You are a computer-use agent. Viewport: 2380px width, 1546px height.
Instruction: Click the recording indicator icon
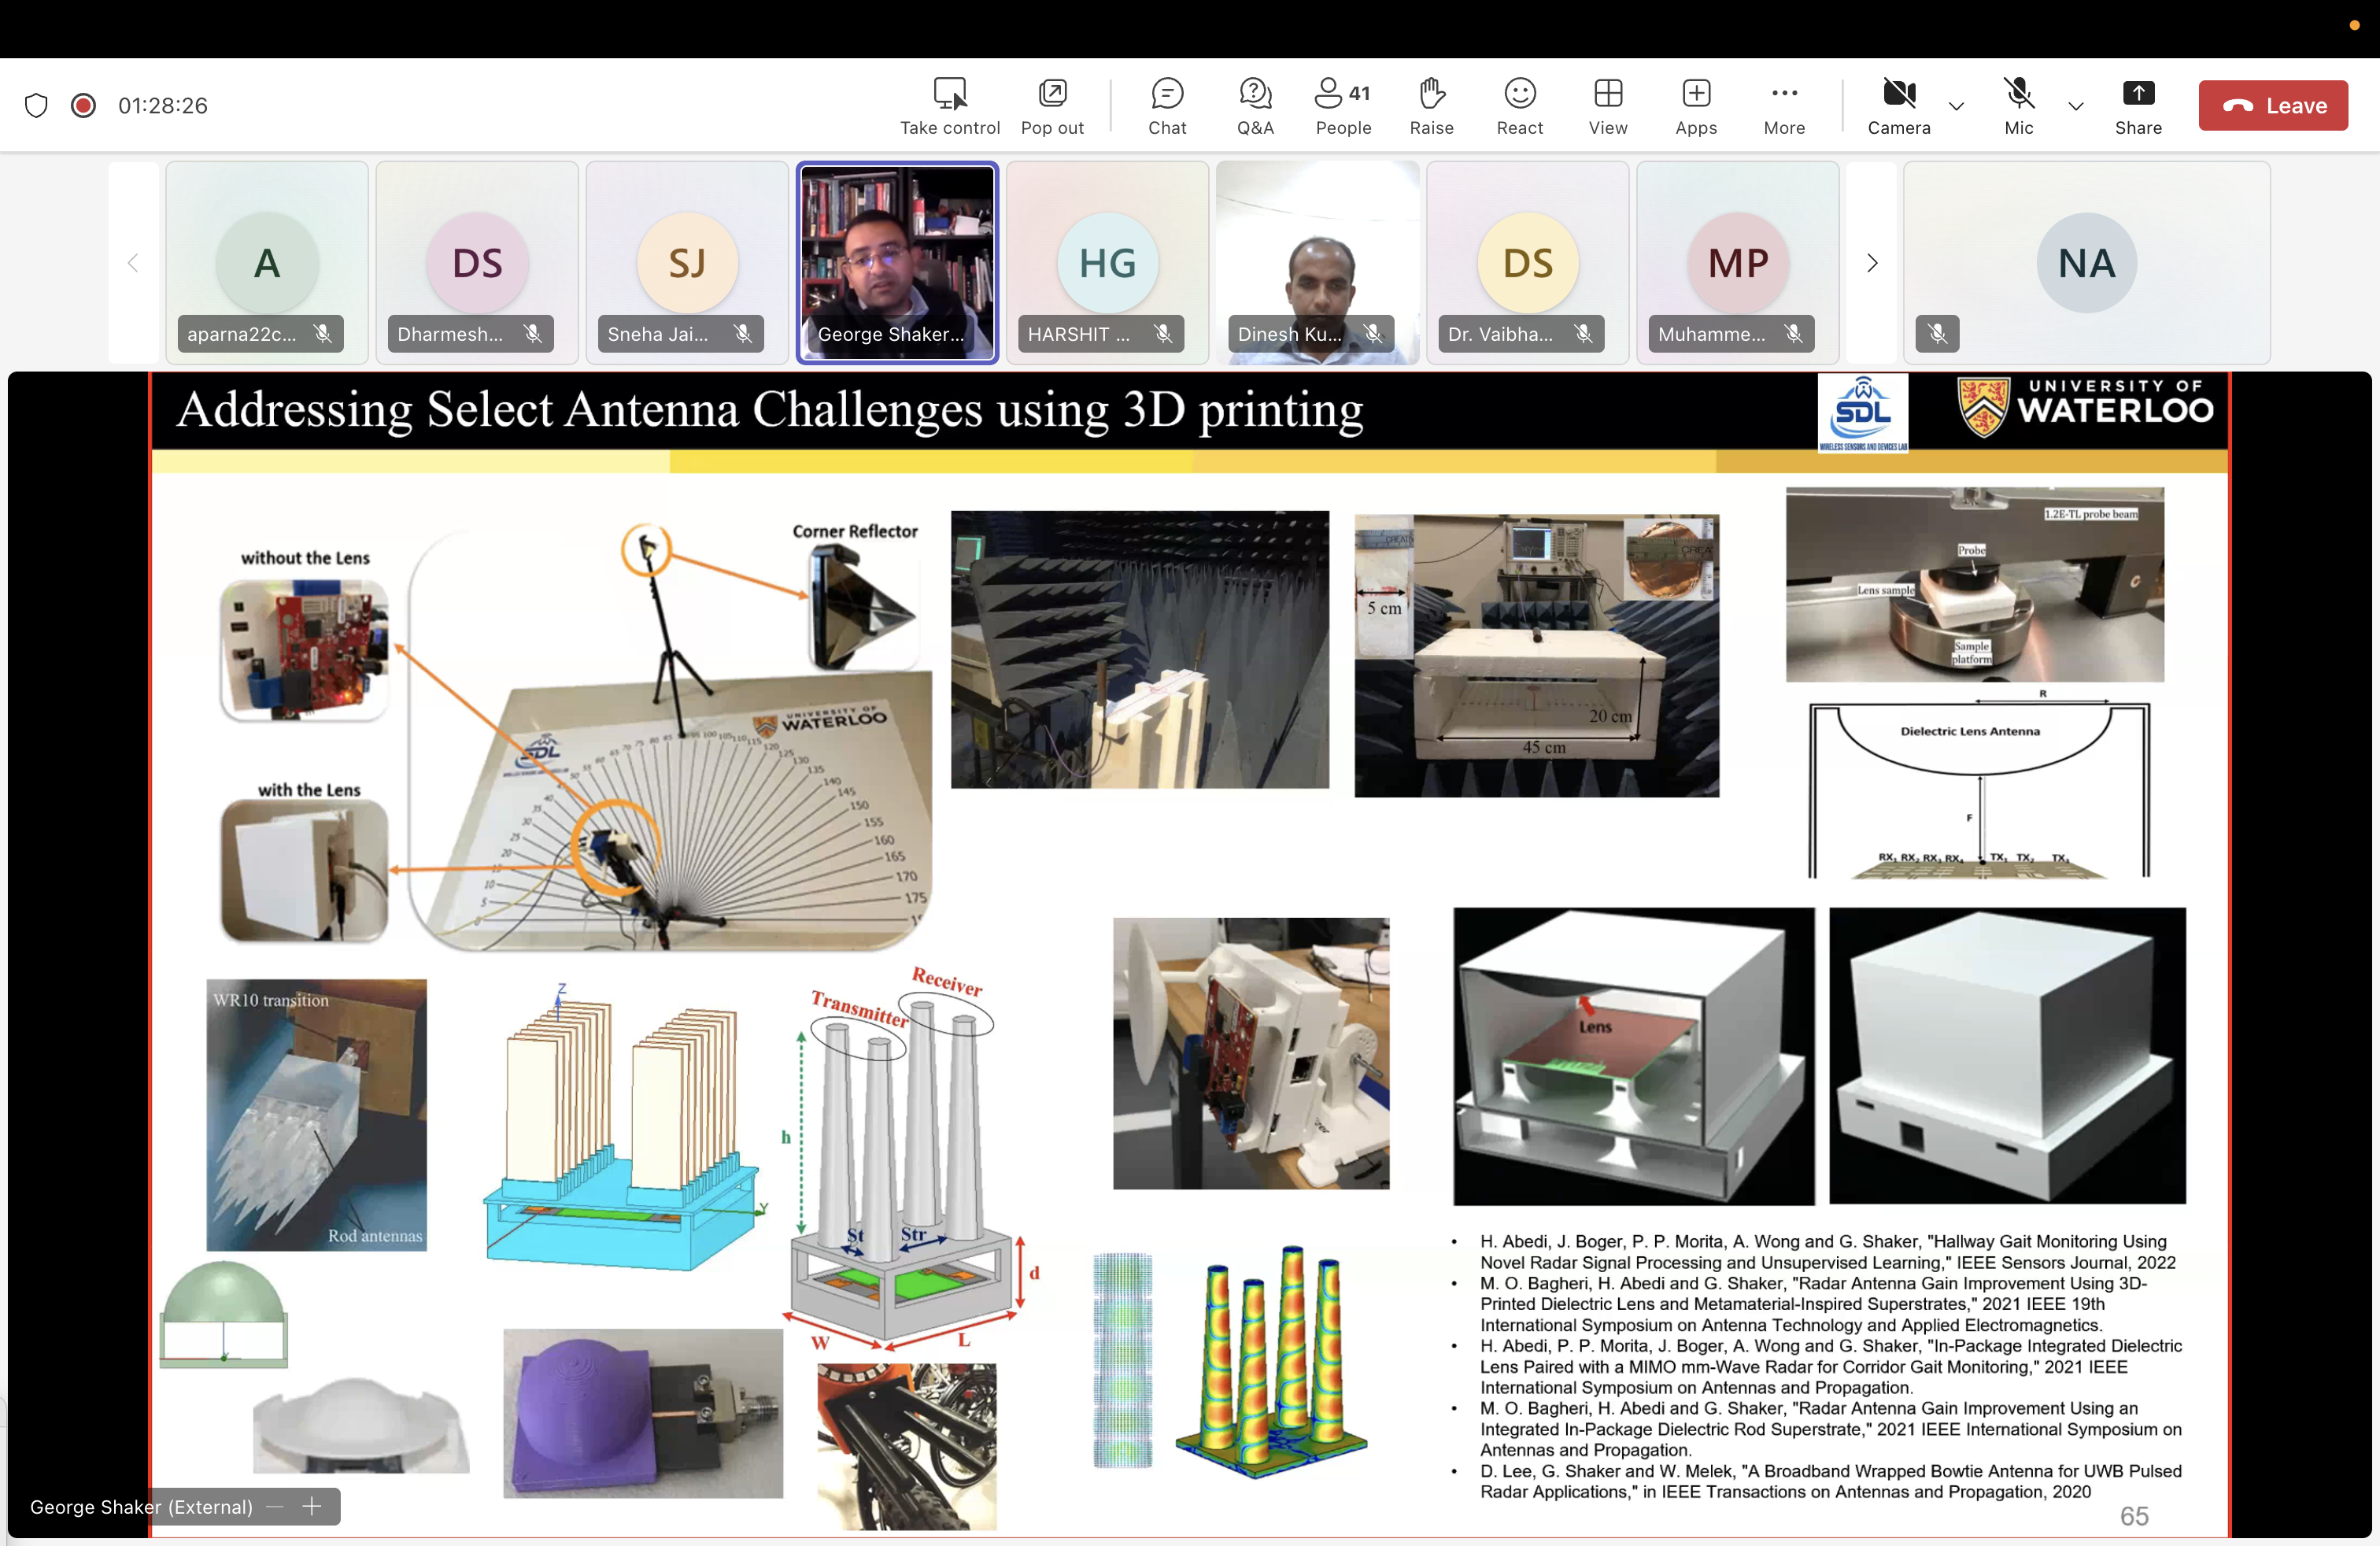pos(83,105)
